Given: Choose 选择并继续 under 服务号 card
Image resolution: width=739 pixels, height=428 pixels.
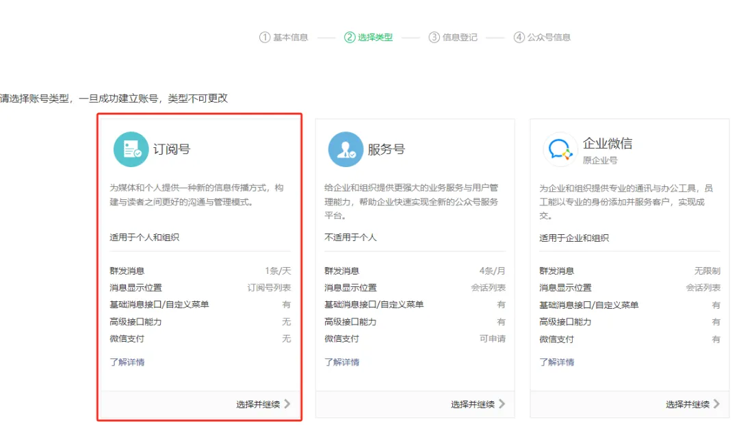Looking at the screenshot, I should (473, 405).
